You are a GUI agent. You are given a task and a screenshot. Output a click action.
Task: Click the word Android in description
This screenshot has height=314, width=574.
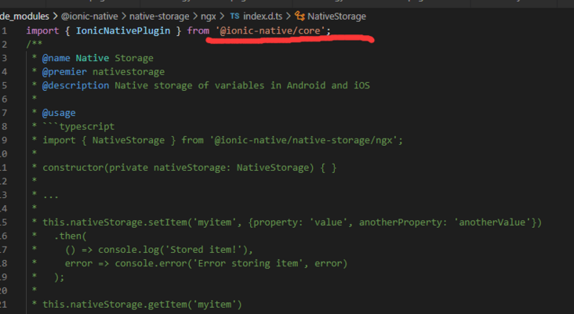coord(306,85)
